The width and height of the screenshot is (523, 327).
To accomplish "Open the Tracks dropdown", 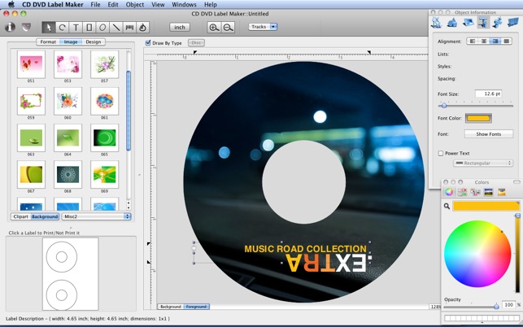I will click(x=263, y=27).
